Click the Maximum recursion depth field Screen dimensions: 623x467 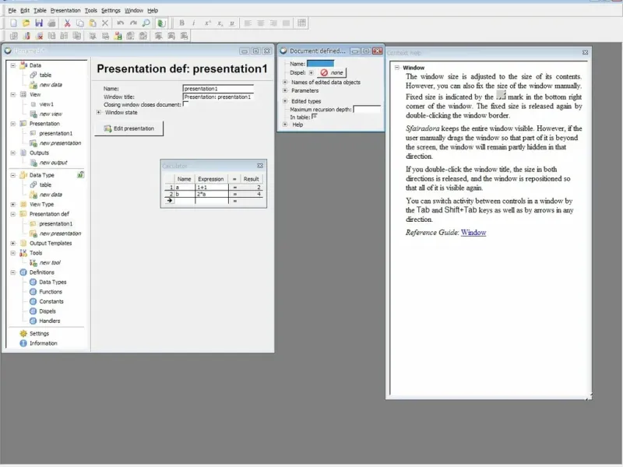tap(366, 110)
